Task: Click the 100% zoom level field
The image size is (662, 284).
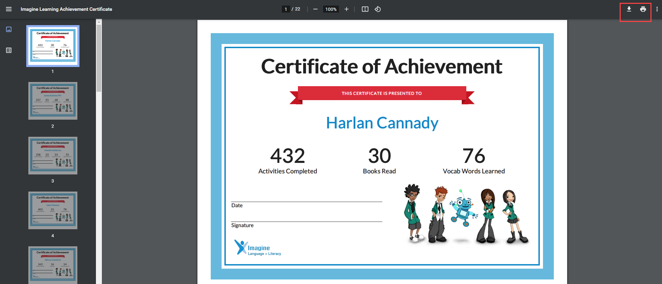Action: (331, 9)
